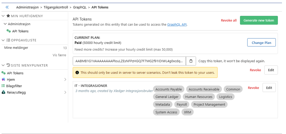Open Mine meldinger in task list

point(16,48)
